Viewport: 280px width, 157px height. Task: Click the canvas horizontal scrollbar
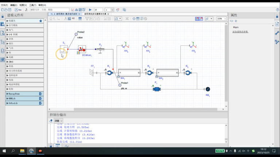(x=145, y=109)
